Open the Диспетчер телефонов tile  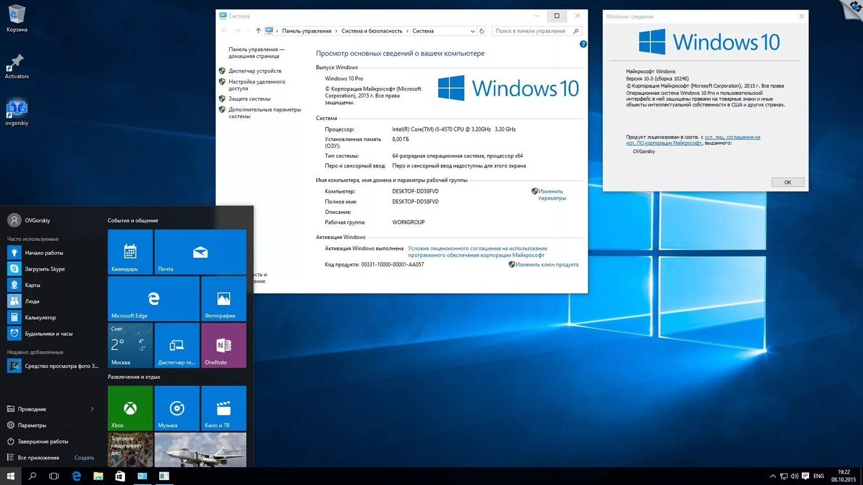coord(177,345)
